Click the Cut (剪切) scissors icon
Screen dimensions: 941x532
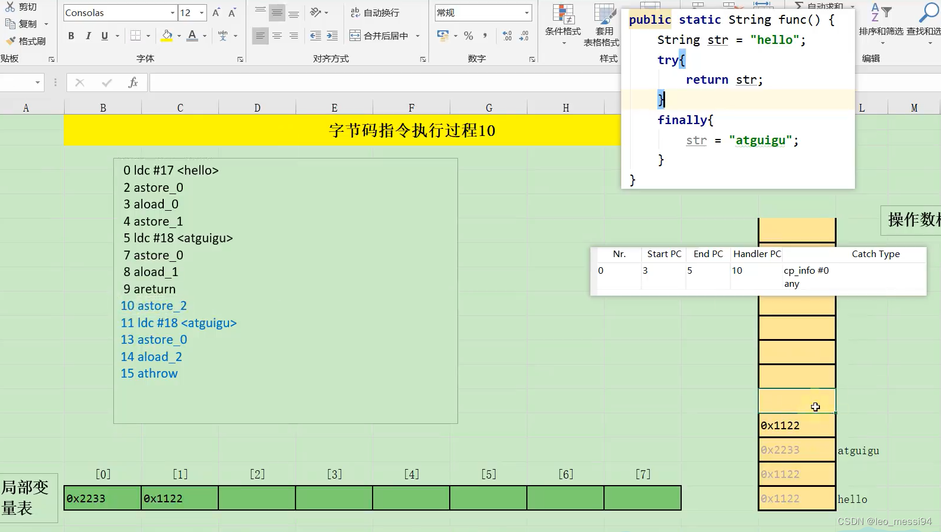click(x=10, y=7)
